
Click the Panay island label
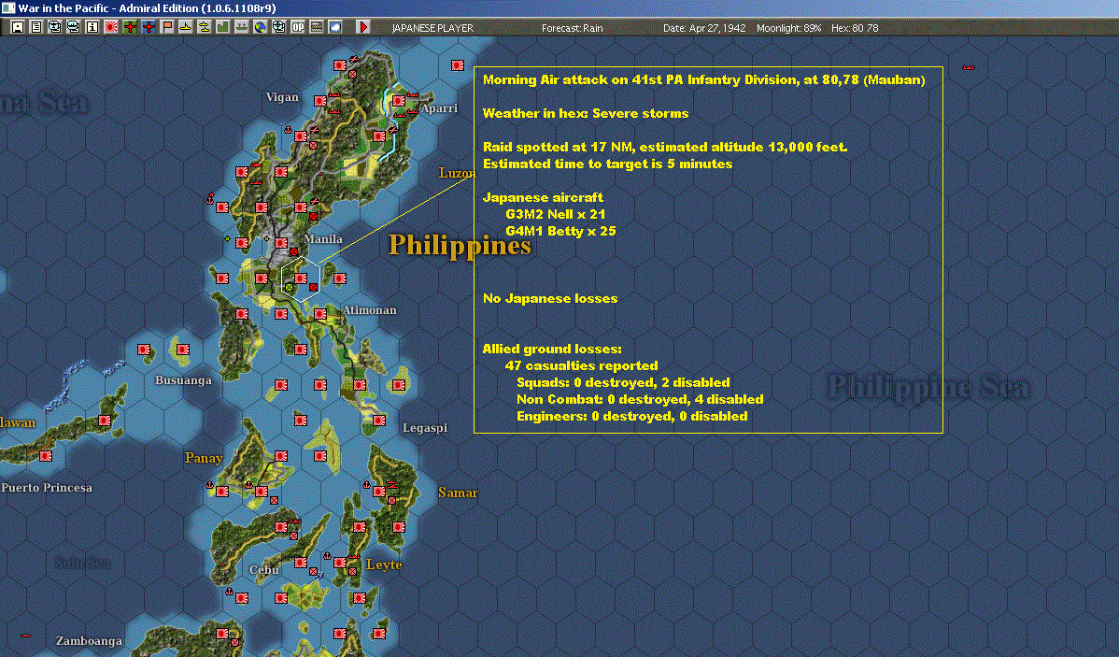(x=204, y=459)
